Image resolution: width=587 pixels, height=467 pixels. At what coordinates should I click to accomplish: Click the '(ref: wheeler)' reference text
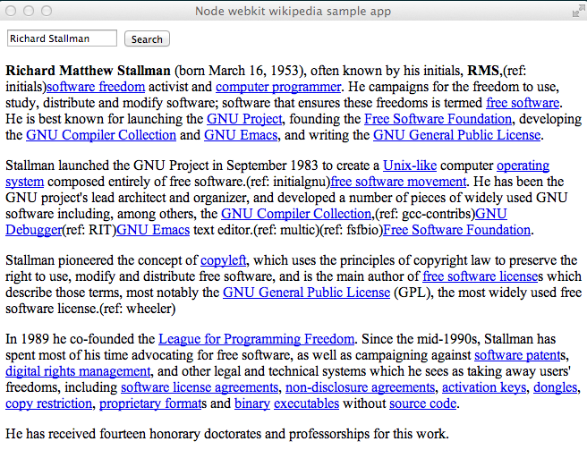tap(138, 309)
